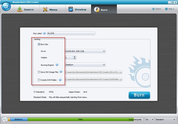Click the disc icon in bottom status bar
The image size is (178, 124).
pos(4,119)
